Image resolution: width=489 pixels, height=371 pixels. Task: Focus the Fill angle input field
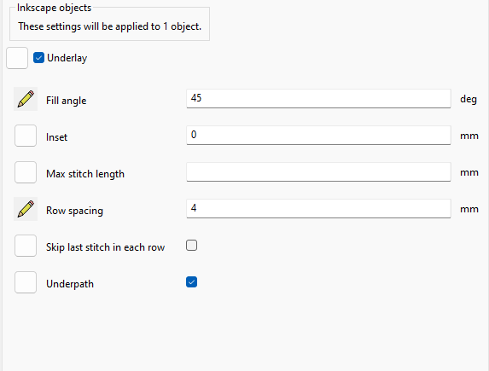pos(318,99)
